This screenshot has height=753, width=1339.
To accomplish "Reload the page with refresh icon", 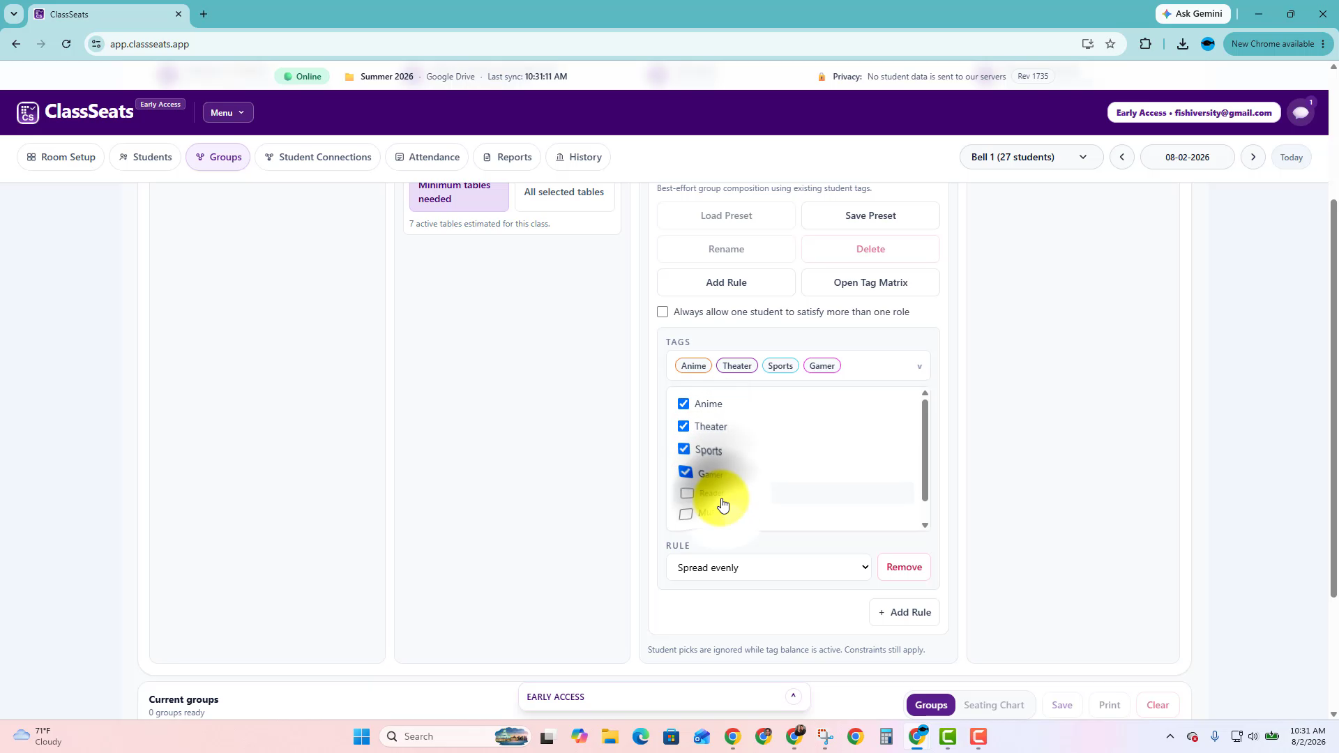I will click(66, 44).
